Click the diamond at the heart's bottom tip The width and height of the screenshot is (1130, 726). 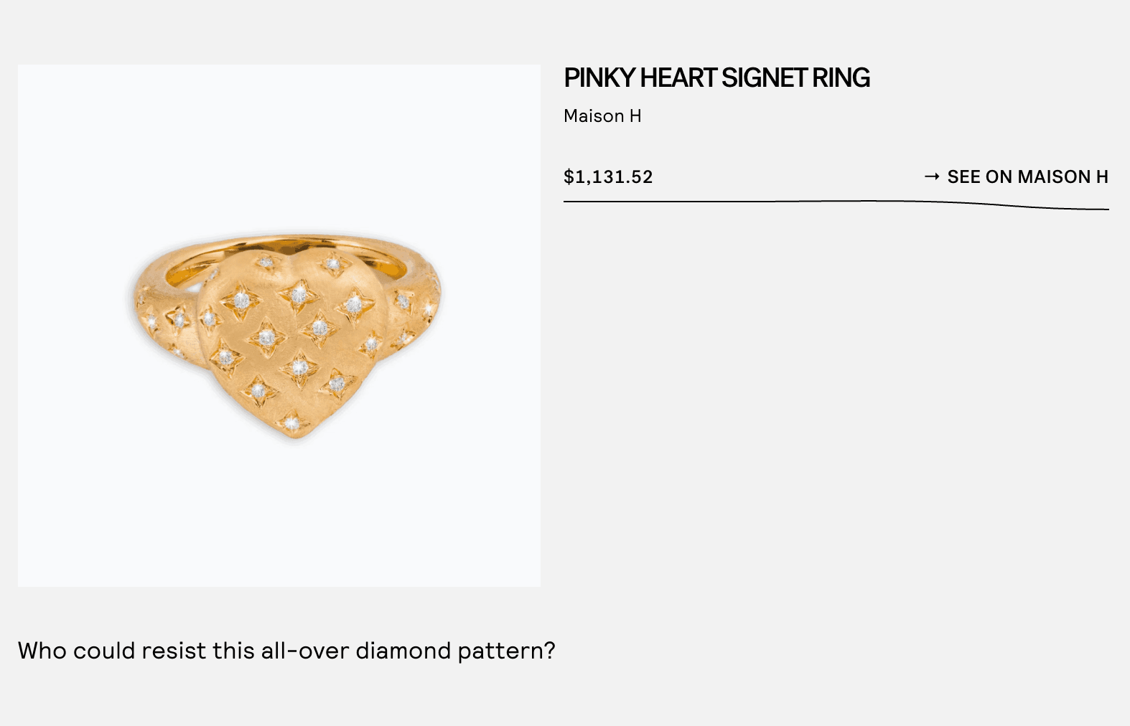[291, 423]
